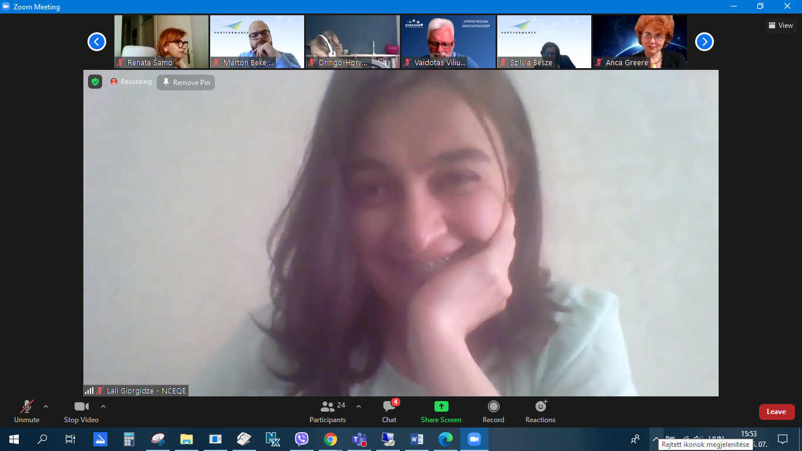The width and height of the screenshot is (802, 451).
Task: Click the Share Screen button
Action: pos(441,411)
